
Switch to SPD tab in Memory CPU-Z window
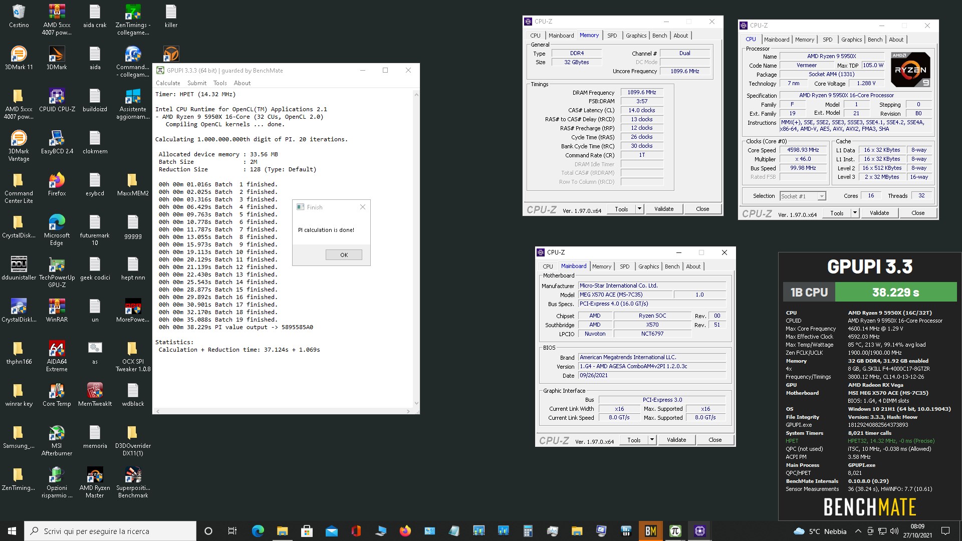(612, 36)
